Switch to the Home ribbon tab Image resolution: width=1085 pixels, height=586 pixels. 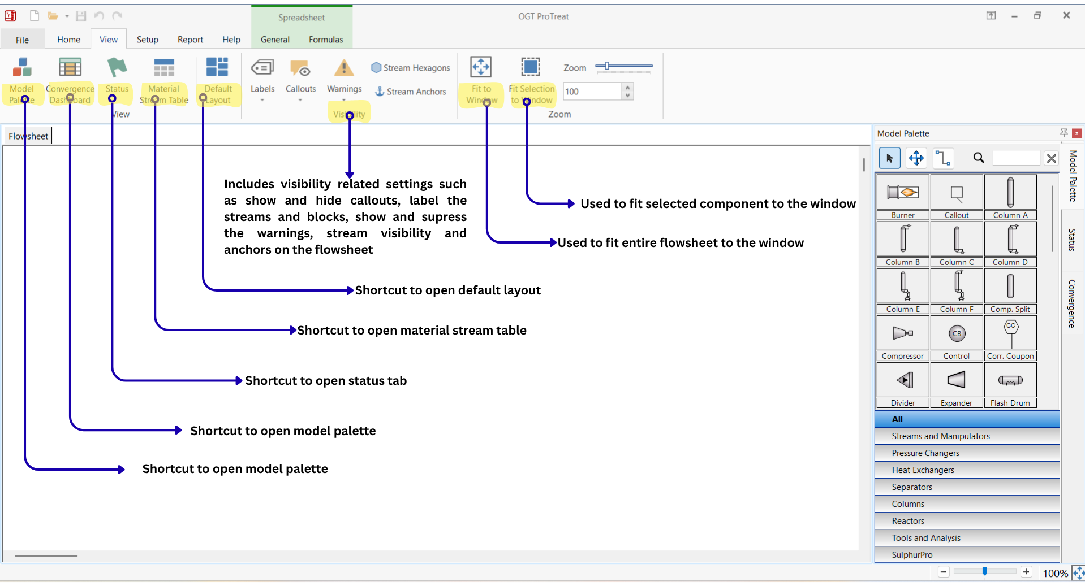click(69, 40)
